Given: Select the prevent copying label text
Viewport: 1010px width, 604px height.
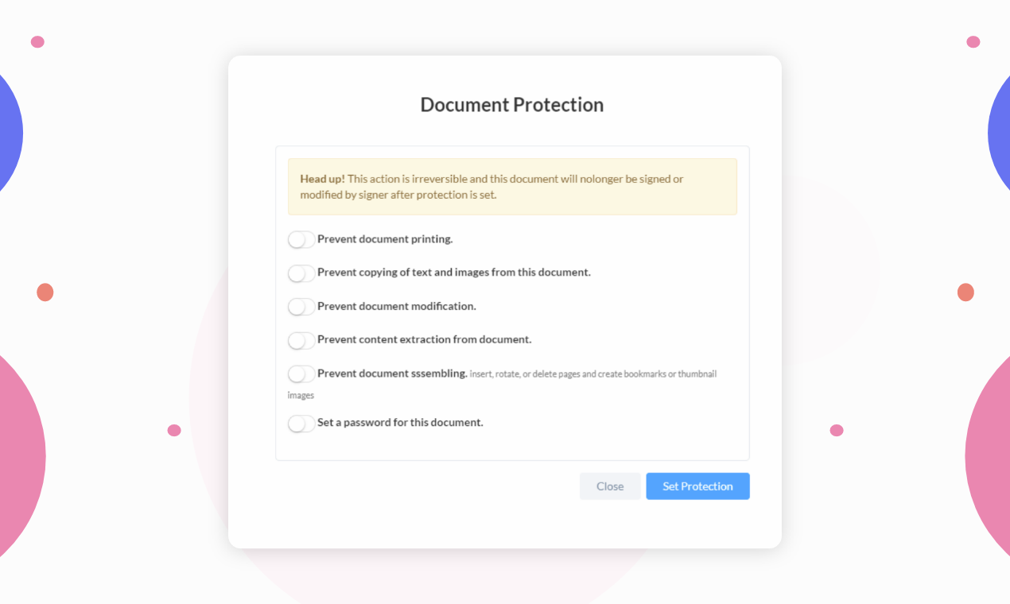Looking at the screenshot, I should [x=453, y=273].
